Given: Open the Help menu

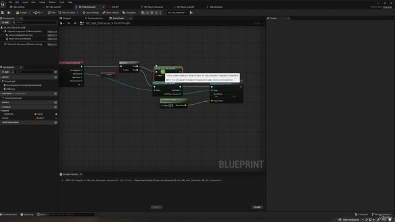Looking at the screenshot, I should 70,2.
